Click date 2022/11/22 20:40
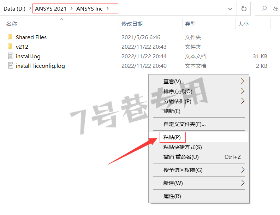This screenshot has width=280, height=215. coord(144,66)
